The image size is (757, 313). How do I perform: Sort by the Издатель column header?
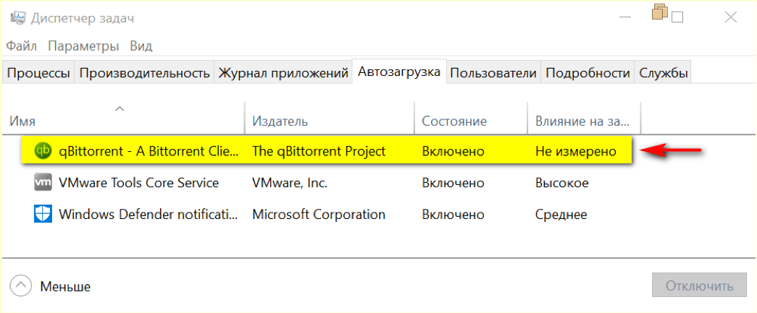coord(280,121)
